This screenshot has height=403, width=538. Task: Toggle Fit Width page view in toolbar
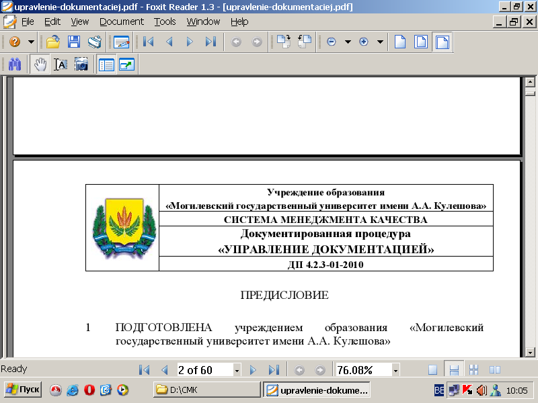click(442, 42)
